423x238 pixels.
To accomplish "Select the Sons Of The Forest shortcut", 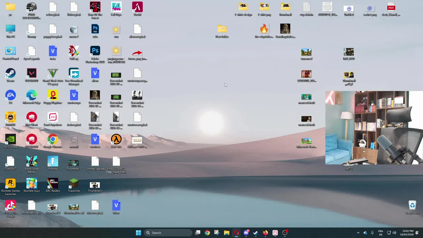I will point(95,11).
